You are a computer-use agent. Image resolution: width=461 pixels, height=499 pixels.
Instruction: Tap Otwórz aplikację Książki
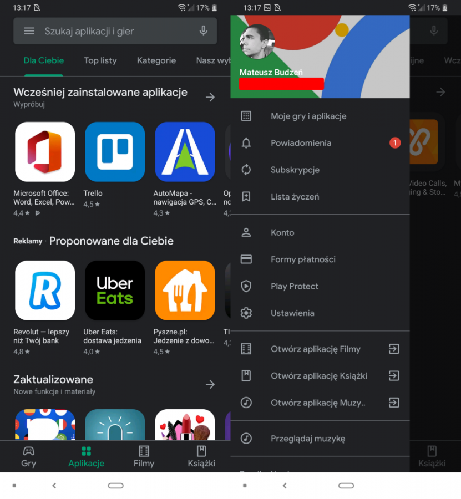320,376
